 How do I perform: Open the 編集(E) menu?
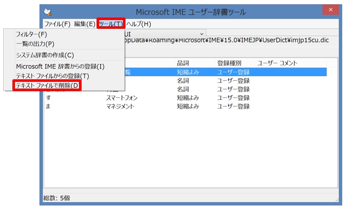(x=85, y=24)
